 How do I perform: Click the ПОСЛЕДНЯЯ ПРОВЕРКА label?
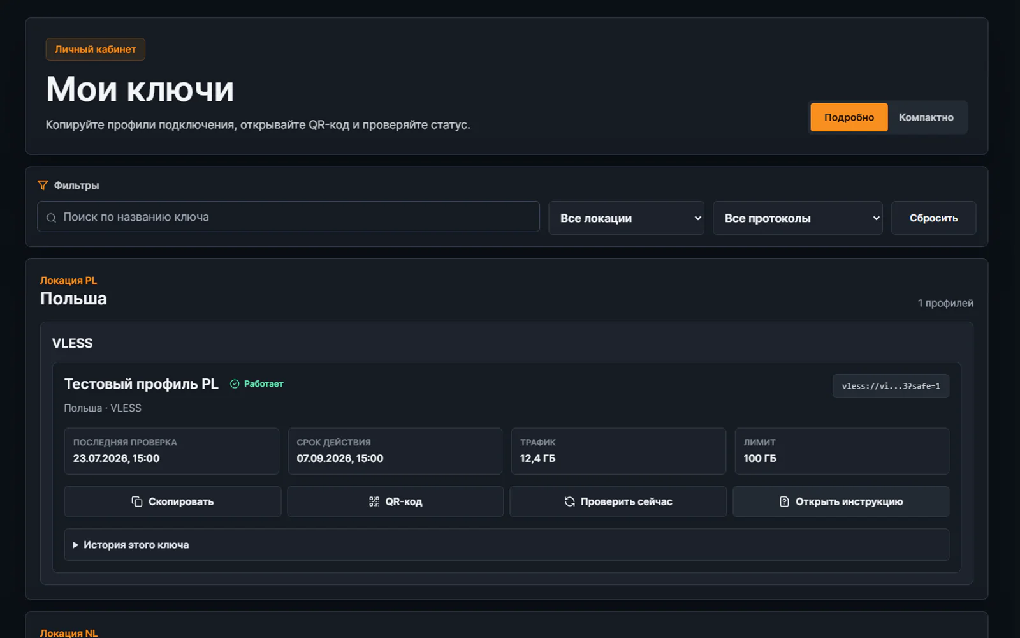coord(125,442)
